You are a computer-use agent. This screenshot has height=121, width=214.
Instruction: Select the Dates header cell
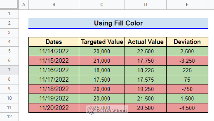point(54,42)
